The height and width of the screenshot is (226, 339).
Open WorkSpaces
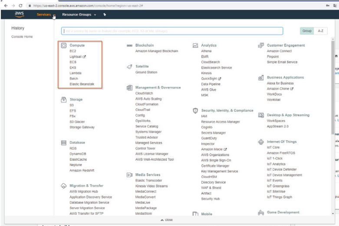pyautogui.click(x=276, y=121)
